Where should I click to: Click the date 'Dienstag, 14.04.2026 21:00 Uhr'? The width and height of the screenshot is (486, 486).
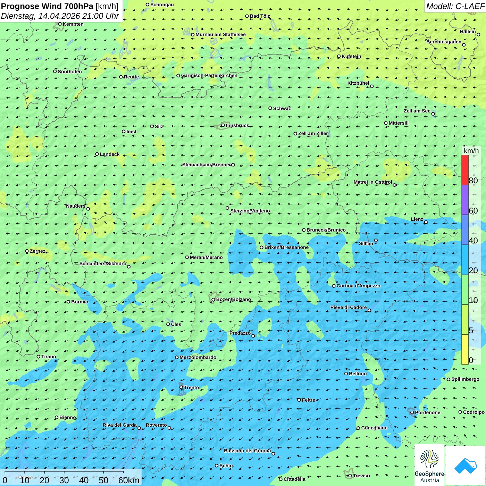(x=60, y=16)
